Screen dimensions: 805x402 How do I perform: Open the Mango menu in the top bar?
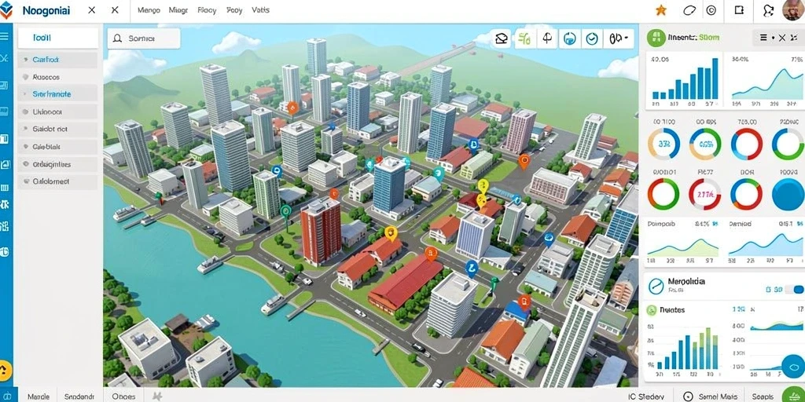click(x=149, y=10)
